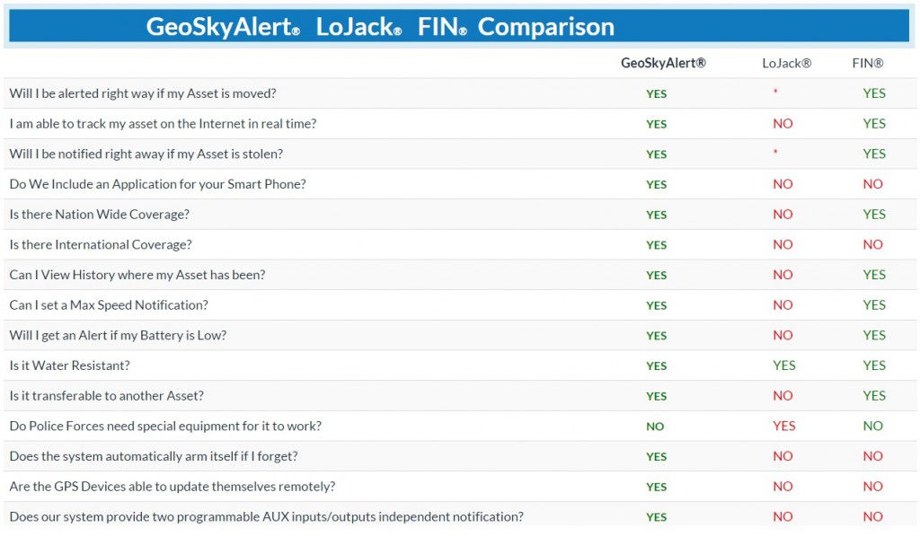Click the question about Smart Phone application
Viewport: 920px width, 537px height.
pyautogui.click(x=158, y=184)
